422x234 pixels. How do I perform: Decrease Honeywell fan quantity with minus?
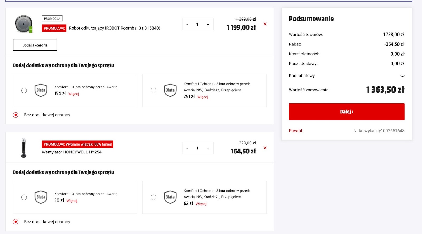click(x=187, y=148)
